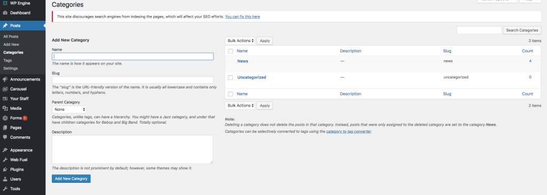Open All Posts submenu item
The image size is (547, 195).
click(x=11, y=37)
